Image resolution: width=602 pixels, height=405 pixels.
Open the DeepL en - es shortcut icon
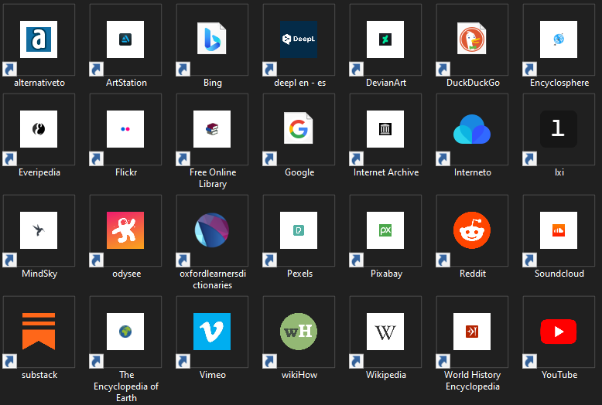click(299, 39)
